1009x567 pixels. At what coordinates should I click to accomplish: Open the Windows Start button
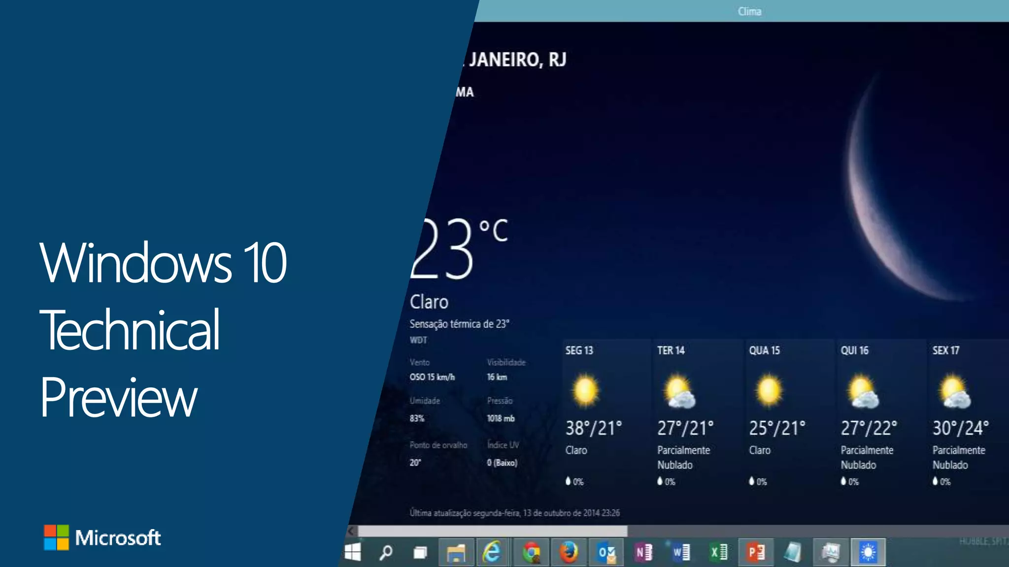(353, 552)
